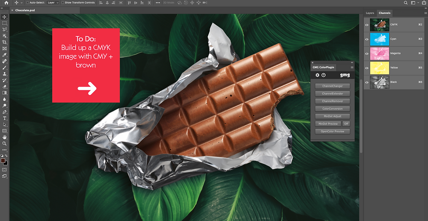
Task: Click the MinDot Adjust button
Action: [332, 116]
